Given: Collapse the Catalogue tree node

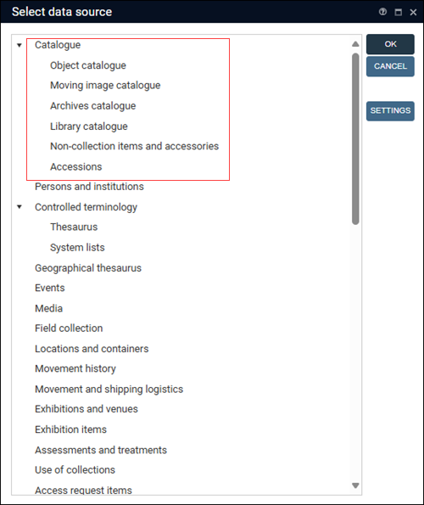Looking at the screenshot, I should 20,45.
